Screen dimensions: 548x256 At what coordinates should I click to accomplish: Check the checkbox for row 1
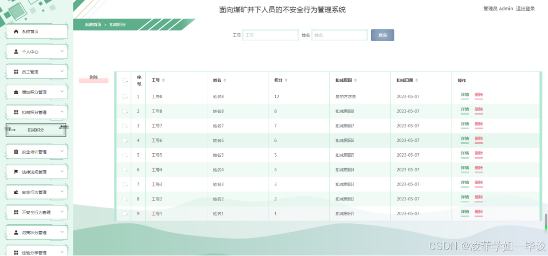pyautogui.click(x=124, y=97)
